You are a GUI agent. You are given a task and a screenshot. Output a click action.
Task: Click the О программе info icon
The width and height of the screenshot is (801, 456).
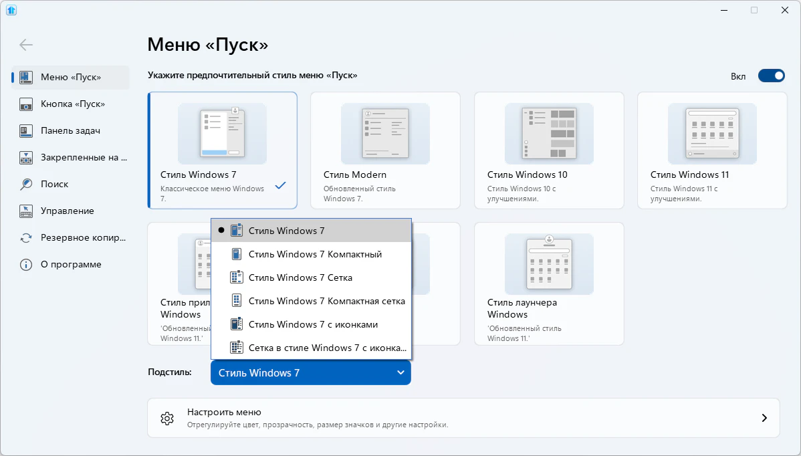26,265
